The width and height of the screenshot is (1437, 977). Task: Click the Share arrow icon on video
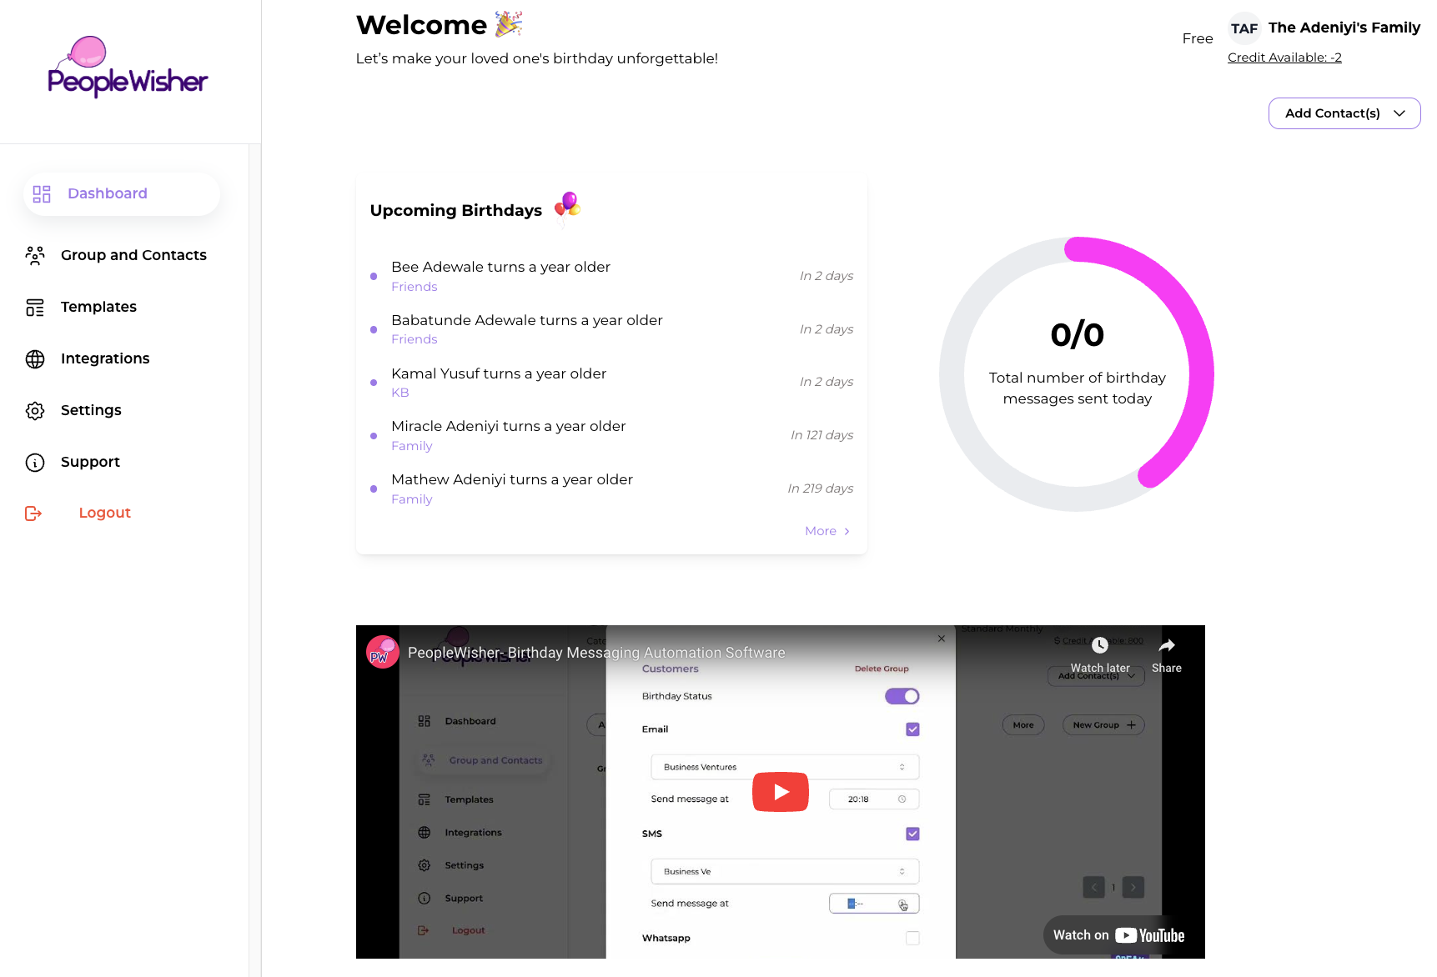(x=1167, y=645)
